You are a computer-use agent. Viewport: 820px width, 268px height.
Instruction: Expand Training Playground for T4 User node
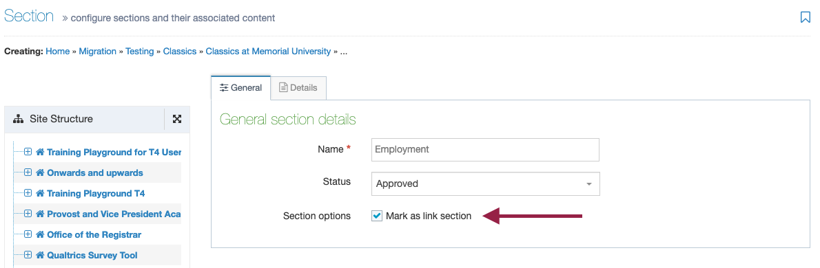pos(28,153)
